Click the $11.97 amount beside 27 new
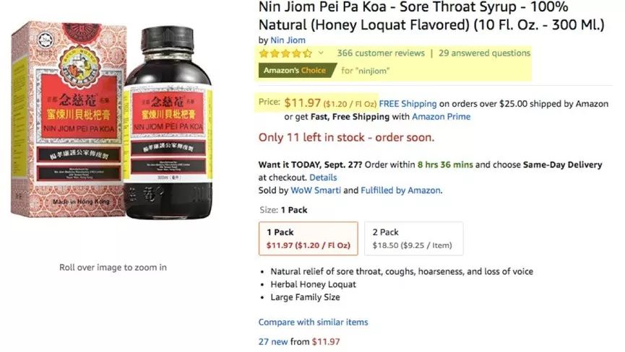This screenshot has width=625, height=352. point(326,342)
